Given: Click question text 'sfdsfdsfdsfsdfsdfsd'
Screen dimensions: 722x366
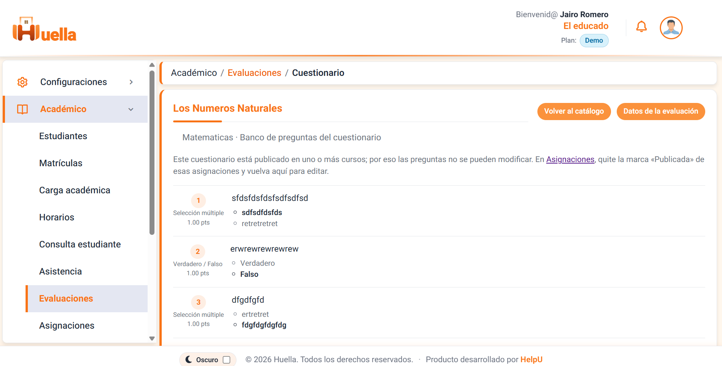Looking at the screenshot, I should click(x=270, y=198).
